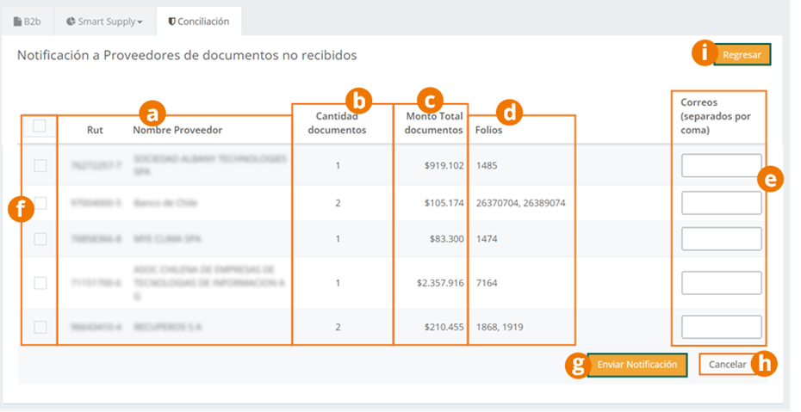
Task: Click the Regresar button
Action: pyautogui.click(x=742, y=54)
